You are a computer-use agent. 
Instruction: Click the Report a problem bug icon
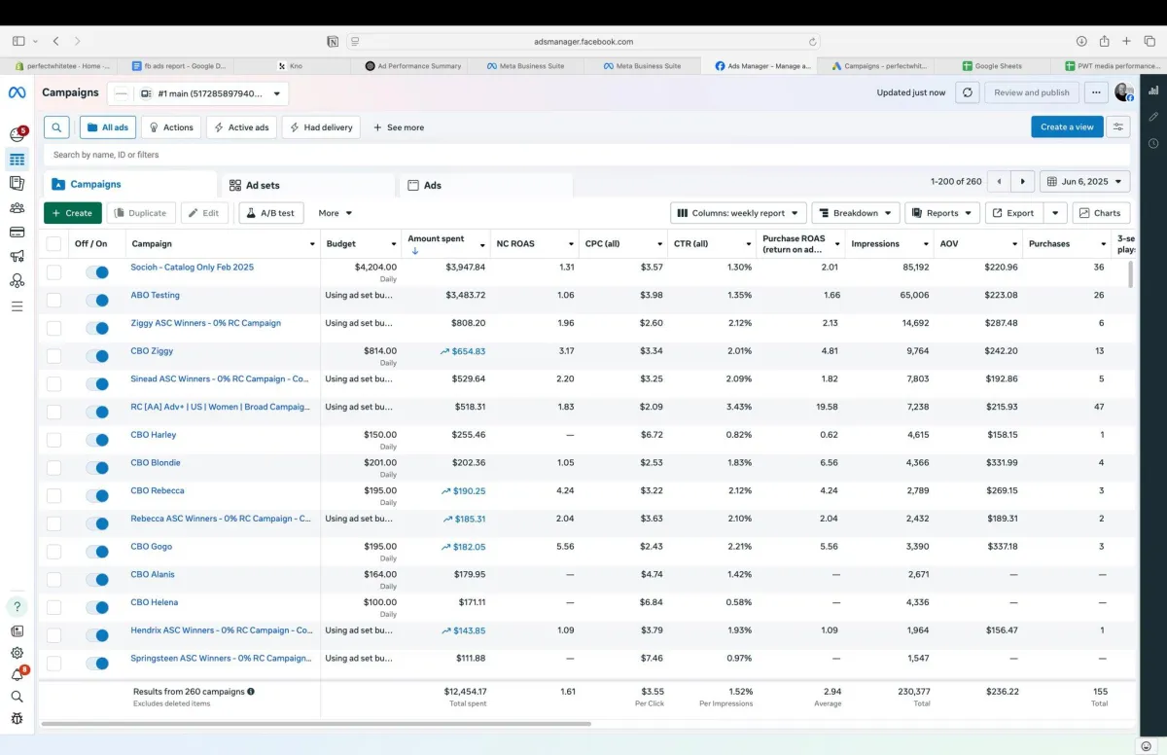click(17, 719)
